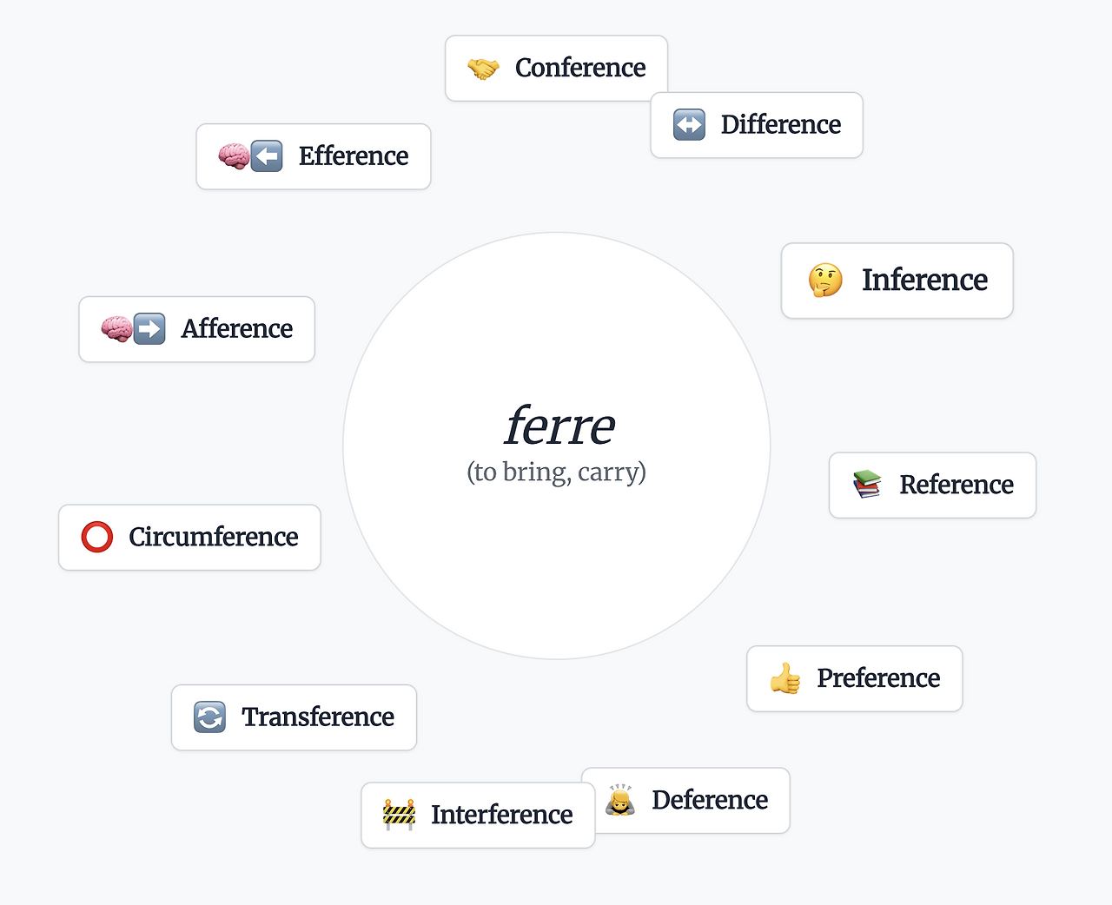Click the thumbs up icon on Preference

[785, 678]
